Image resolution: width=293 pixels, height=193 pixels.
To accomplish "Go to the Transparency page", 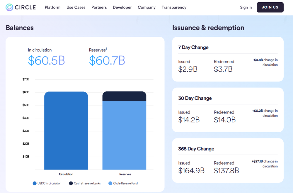I will pyautogui.click(x=174, y=7).
